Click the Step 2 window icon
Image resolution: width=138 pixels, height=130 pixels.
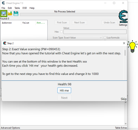[5, 43]
